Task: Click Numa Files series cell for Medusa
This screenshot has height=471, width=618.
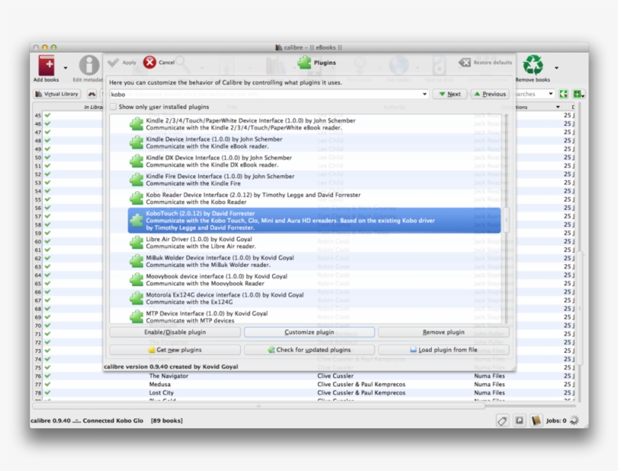Action: tap(489, 384)
